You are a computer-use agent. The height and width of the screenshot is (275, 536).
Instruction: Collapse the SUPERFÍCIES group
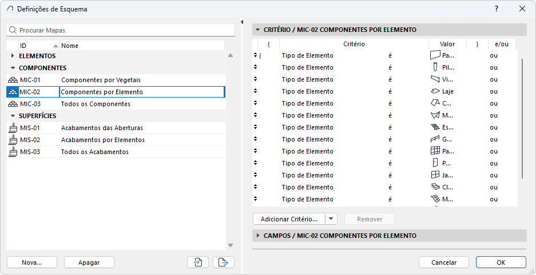13,116
